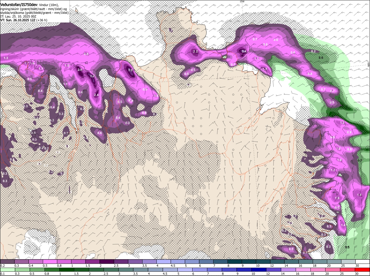This screenshot has width=370, height=276.
Task: Click the 3.4 precipitation value on the map
Action: point(244,51)
